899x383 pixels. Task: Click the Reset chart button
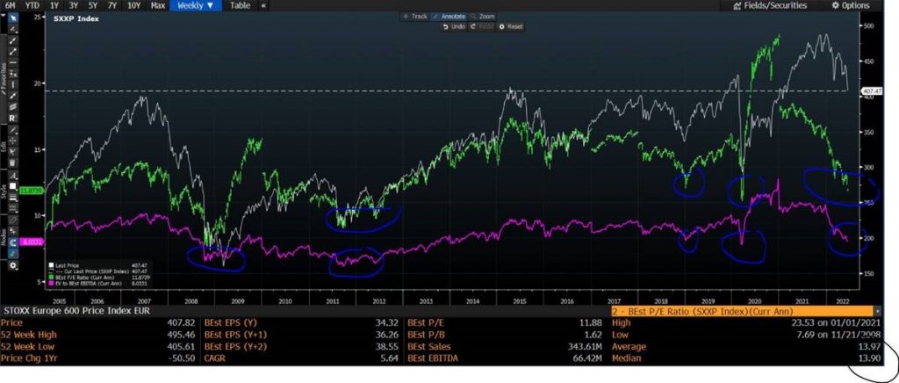510,27
